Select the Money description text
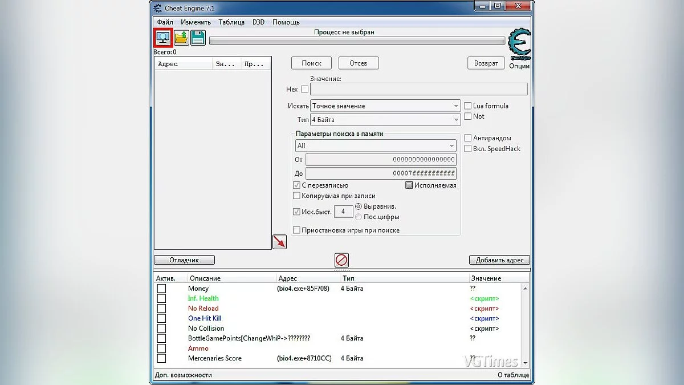Screen dimensions: 684x385 198,289
